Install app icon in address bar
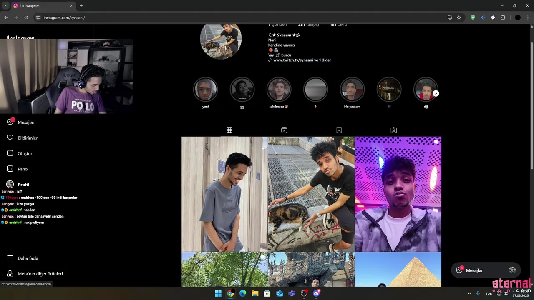This screenshot has width=534, height=300. click(x=450, y=17)
